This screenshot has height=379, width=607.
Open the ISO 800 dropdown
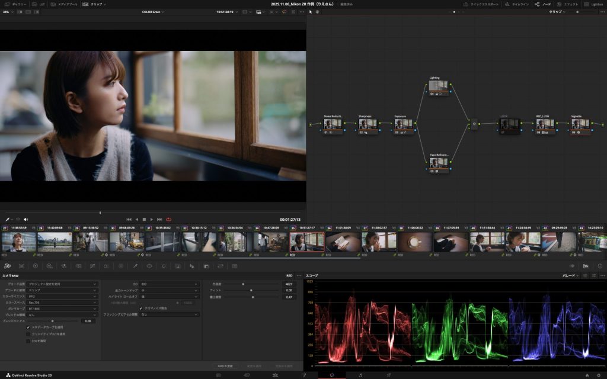pos(169,284)
